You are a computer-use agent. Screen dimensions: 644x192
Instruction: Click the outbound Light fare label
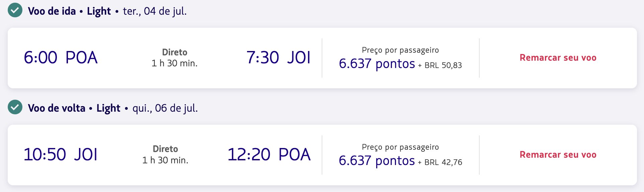[99, 11]
